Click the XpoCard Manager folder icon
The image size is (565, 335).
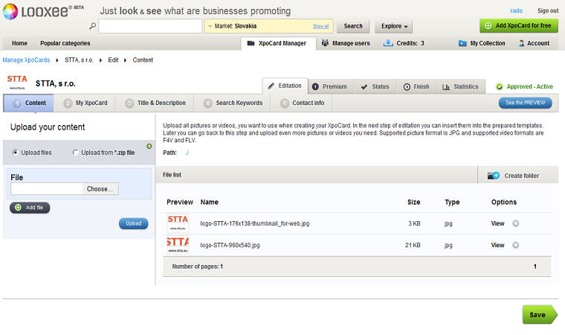tap(251, 43)
